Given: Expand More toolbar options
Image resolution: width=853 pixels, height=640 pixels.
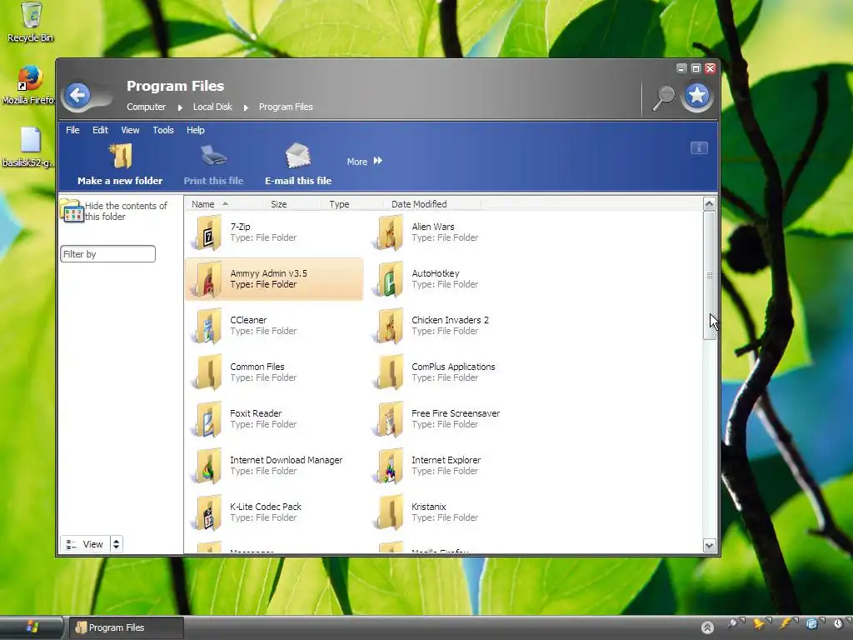Looking at the screenshot, I should tap(365, 162).
